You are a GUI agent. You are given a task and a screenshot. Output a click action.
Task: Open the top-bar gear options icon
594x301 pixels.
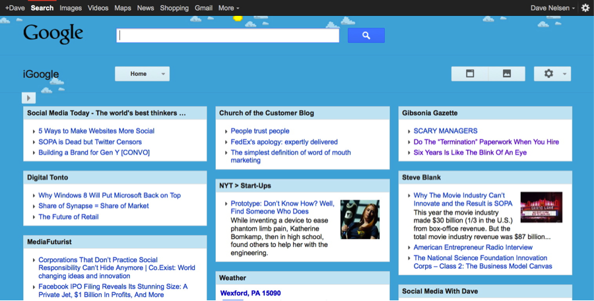[585, 8]
